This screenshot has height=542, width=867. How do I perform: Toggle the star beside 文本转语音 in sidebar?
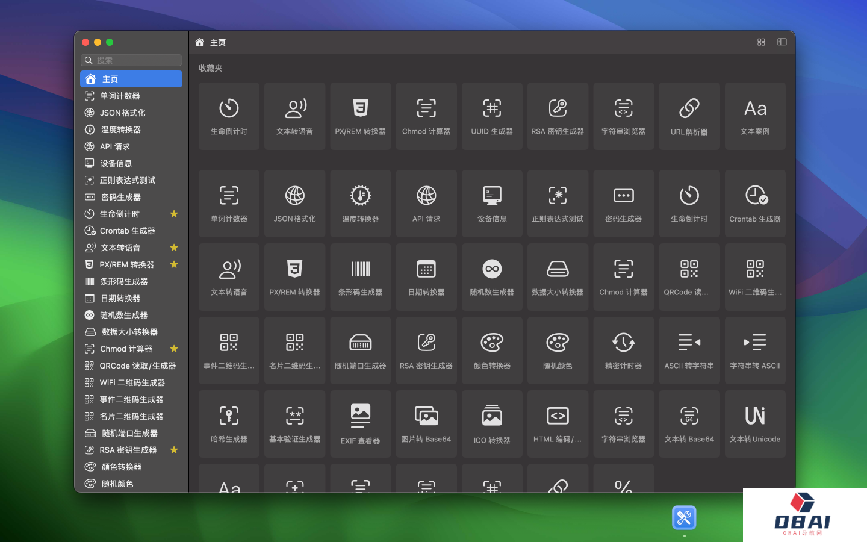[174, 248]
